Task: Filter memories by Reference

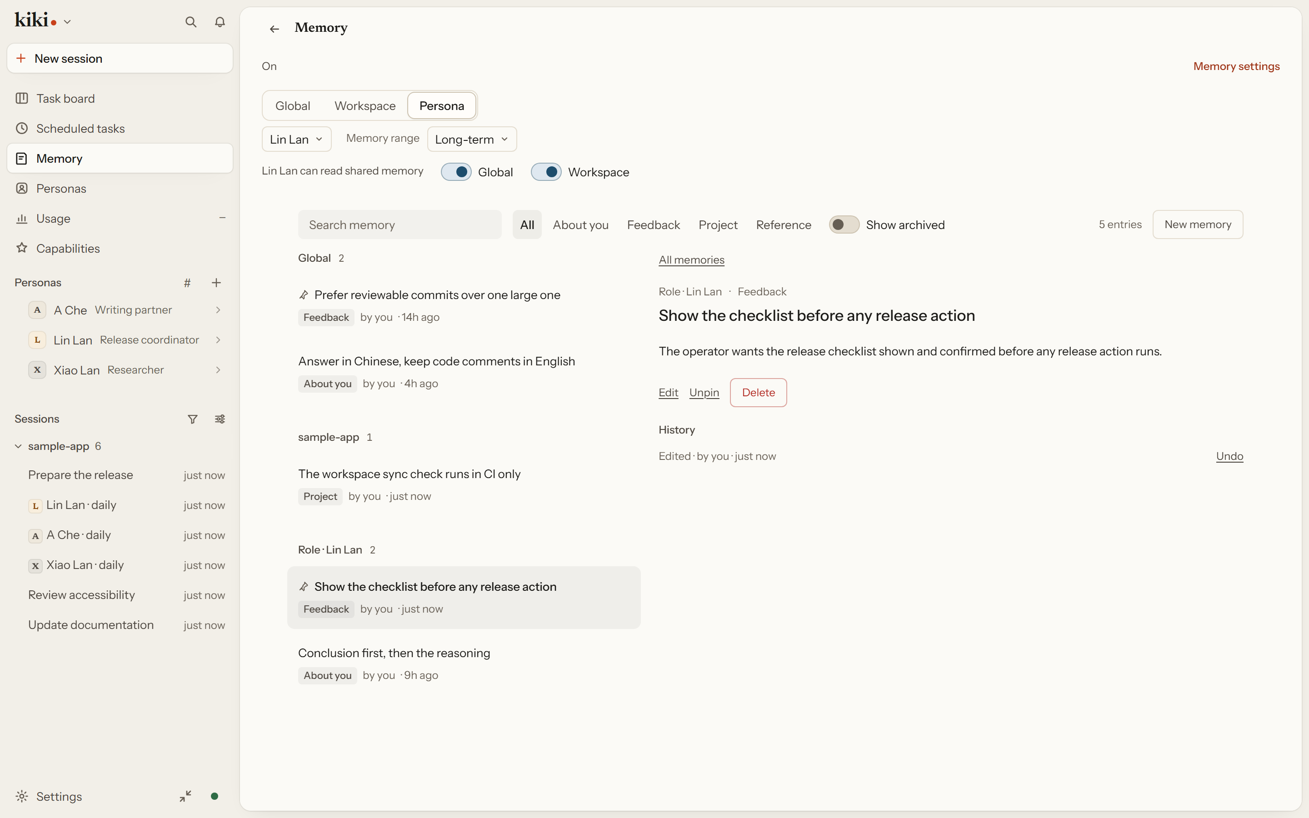Action: pyautogui.click(x=783, y=224)
